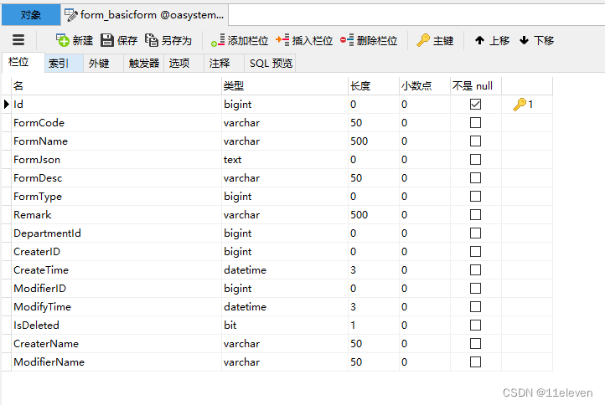Select the ModifierID field name cell

pyautogui.click(x=116, y=288)
